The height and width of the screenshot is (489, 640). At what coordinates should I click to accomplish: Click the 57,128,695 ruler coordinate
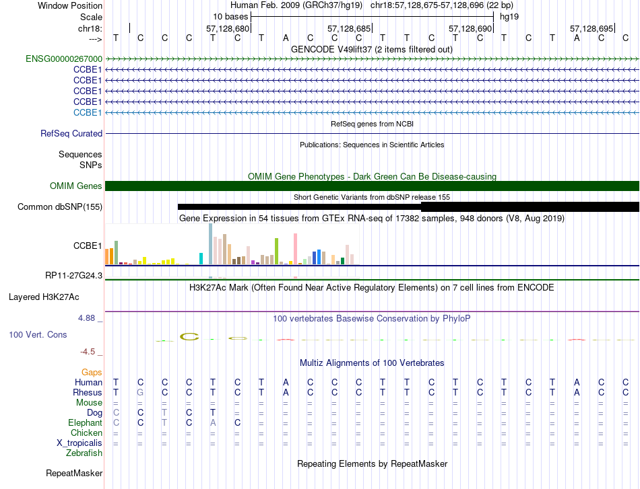click(x=591, y=28)
